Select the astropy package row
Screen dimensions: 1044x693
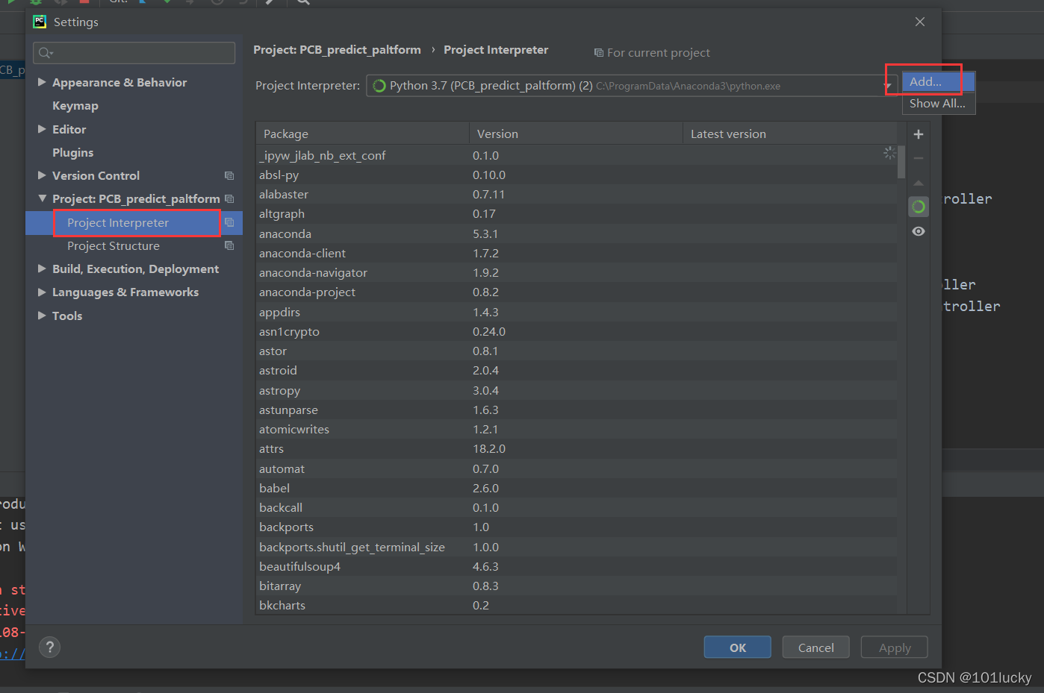coord(576,390)
